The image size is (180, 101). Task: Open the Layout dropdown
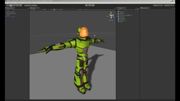click(x=169, y=5)
